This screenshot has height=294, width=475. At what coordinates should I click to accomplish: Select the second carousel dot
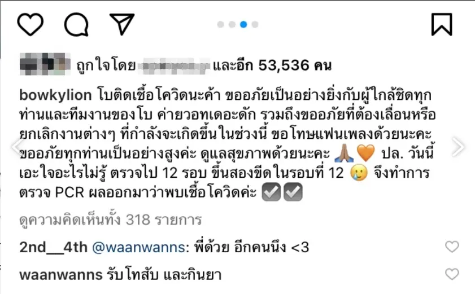(x=232, y=24)
